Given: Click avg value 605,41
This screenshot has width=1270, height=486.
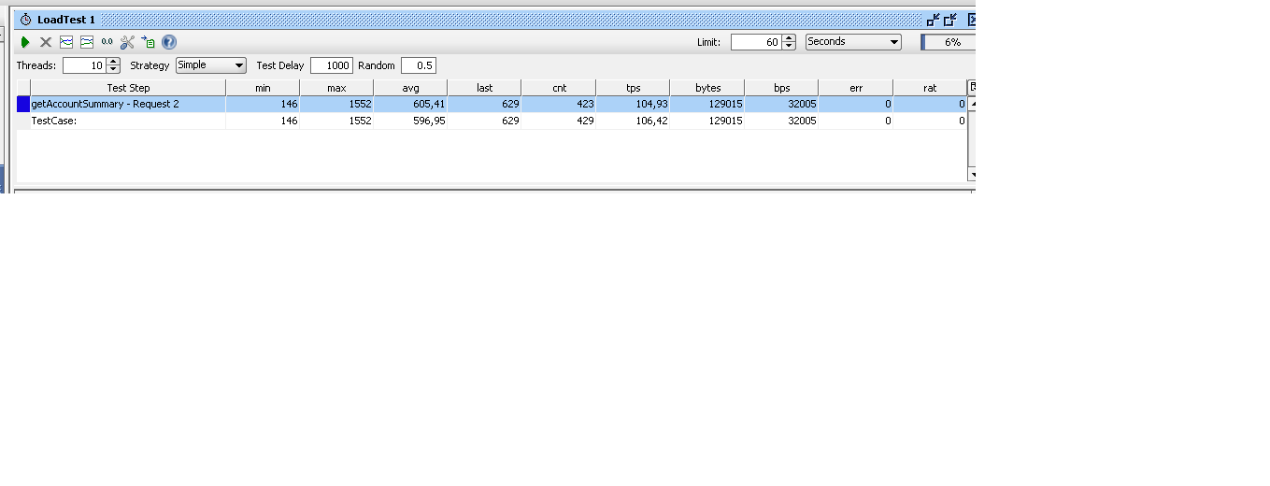Looking at the screenshot, I should click(429, 104).
